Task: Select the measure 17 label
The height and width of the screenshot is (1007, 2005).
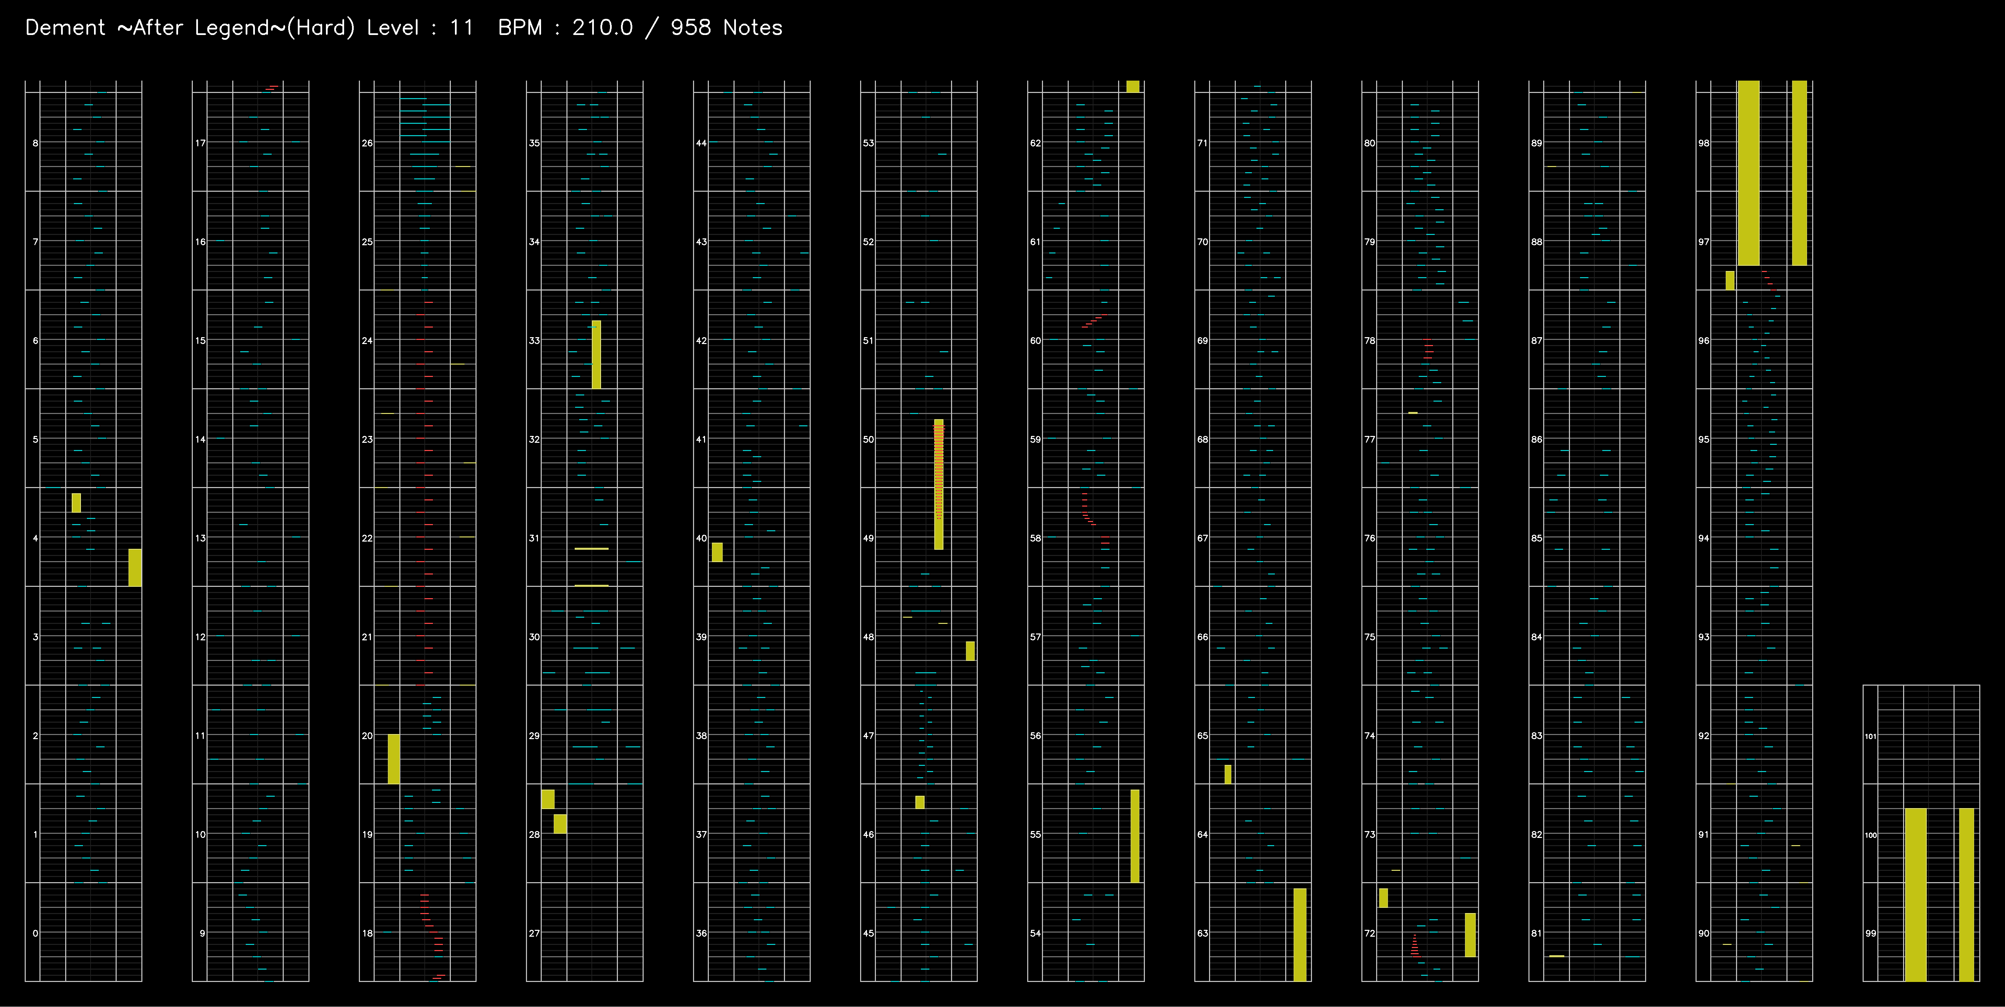Action: click(201, 143)
